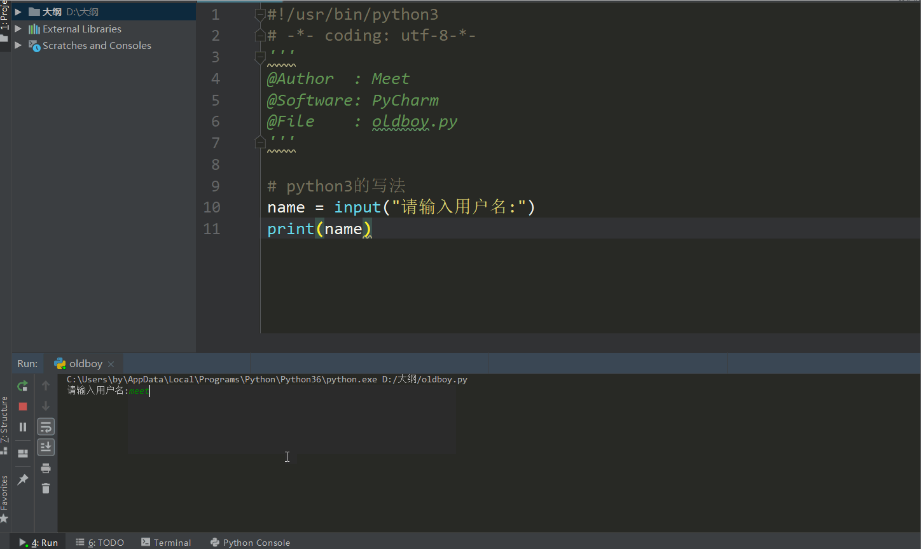Screen dimensions: 921x549
Task: Click the python.exe command line in the console
Action: tap(267, 379)
